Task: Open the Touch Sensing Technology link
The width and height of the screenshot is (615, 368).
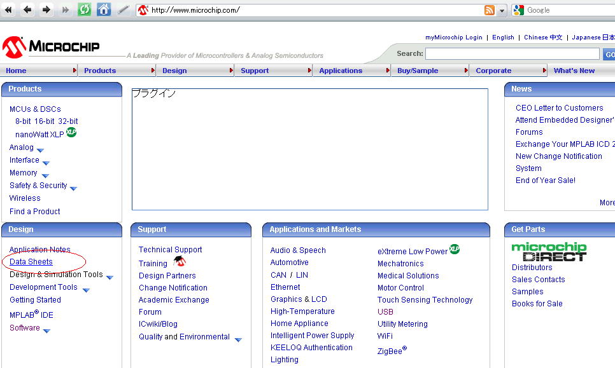Action: click(425, 300)
